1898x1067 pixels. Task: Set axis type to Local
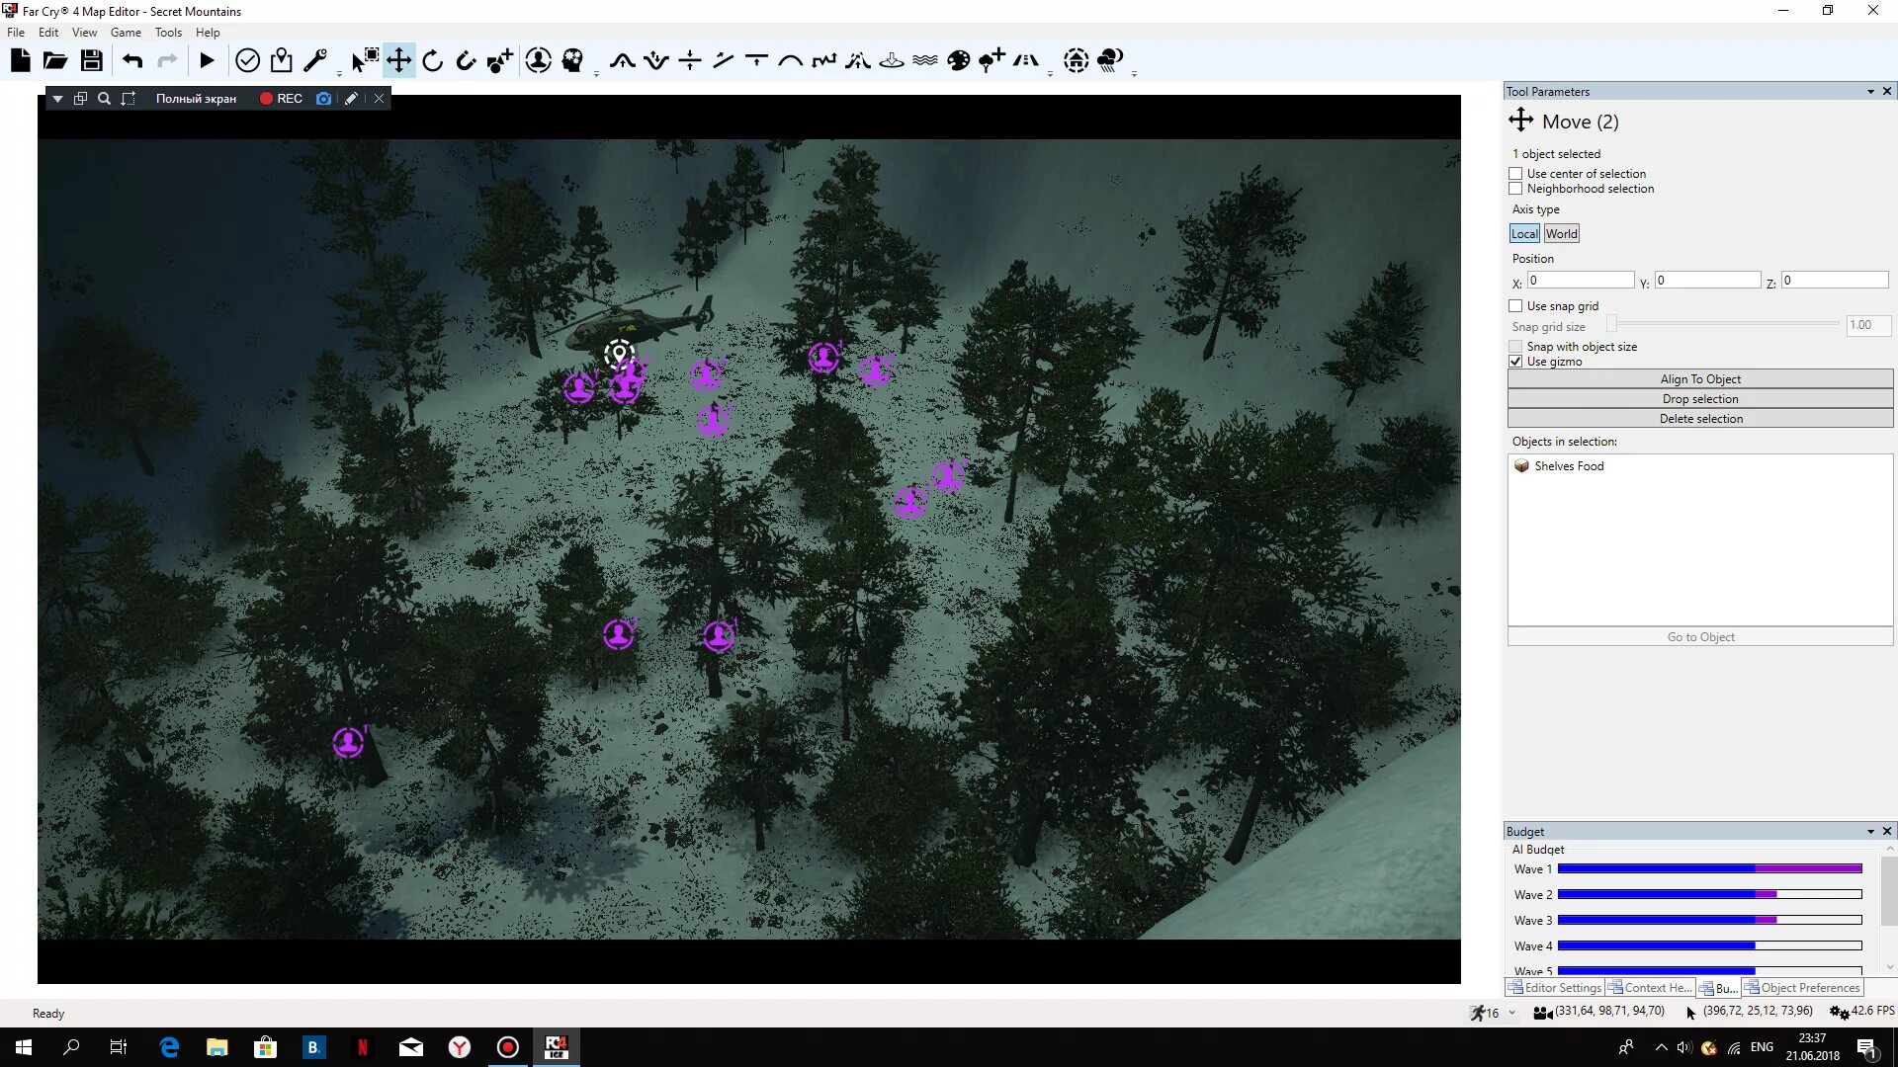1524,234
